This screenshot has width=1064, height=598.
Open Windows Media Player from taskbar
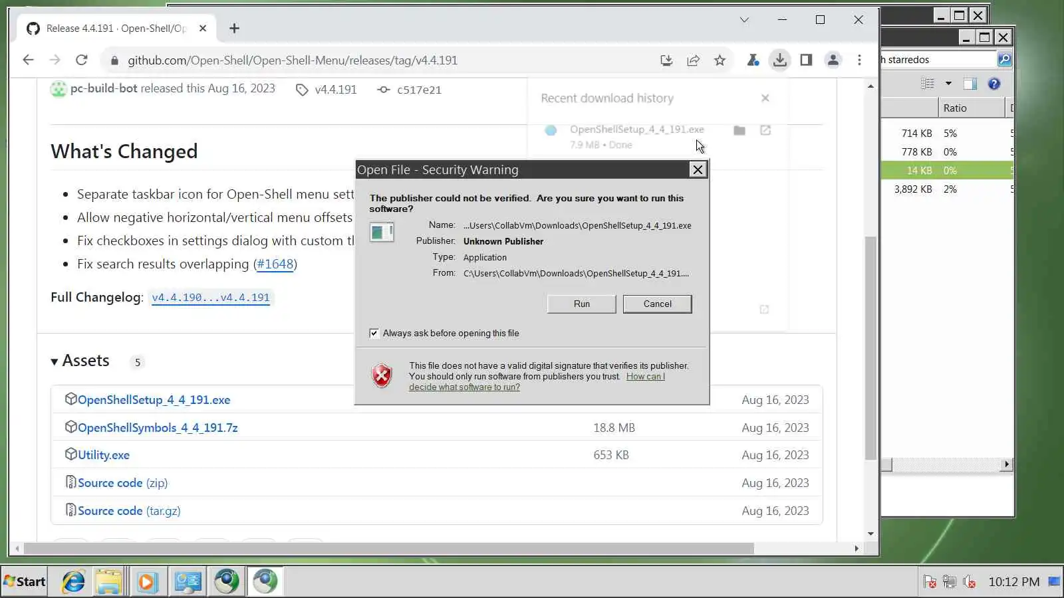[x=146, y=582]
